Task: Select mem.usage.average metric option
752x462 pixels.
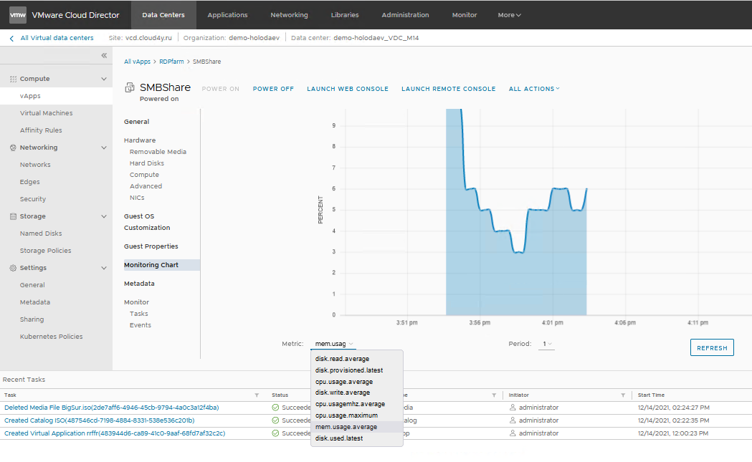Action: point(357,427)
